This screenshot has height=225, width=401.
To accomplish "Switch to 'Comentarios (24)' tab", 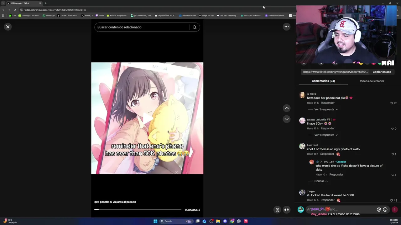I will pos(323,81).
